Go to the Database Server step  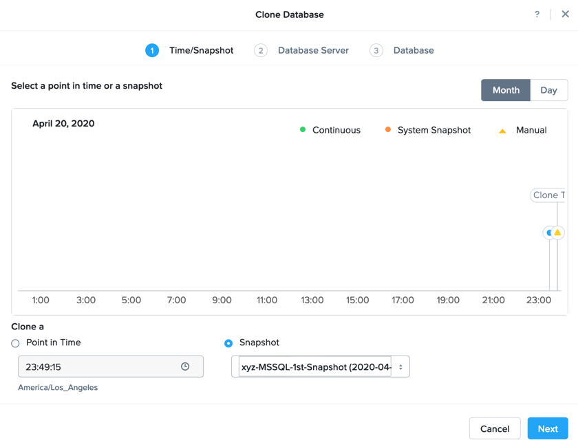click(313, 50)
